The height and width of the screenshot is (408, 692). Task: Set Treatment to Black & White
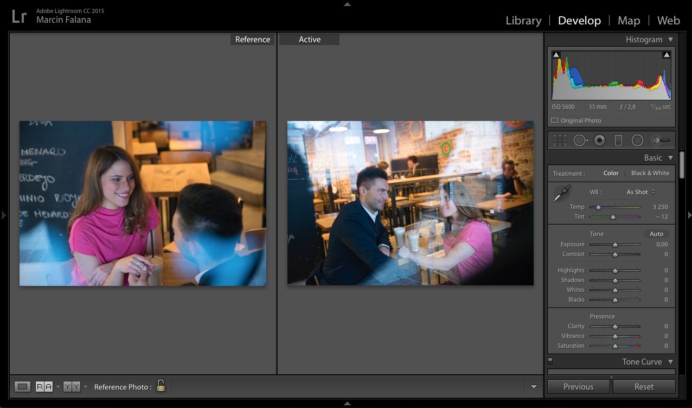click(650, 173)
